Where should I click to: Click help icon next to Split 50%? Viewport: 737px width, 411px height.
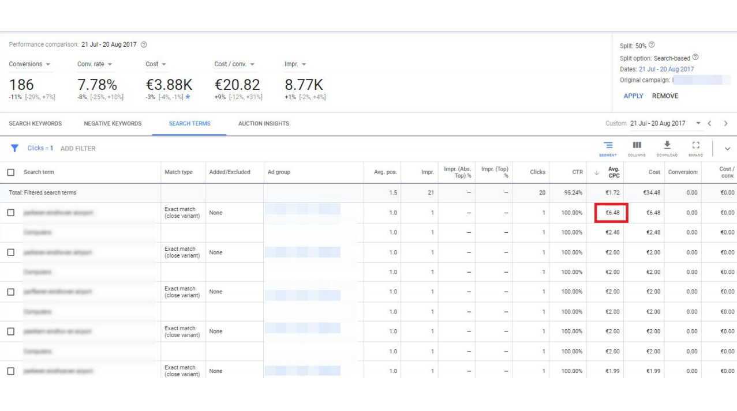(x=652, y=46)
